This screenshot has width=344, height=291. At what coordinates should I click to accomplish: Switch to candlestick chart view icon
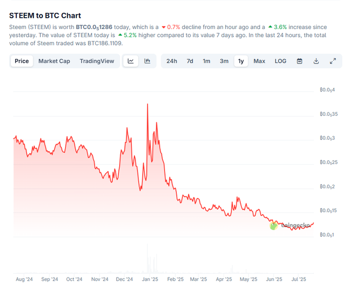click(147, 61)
